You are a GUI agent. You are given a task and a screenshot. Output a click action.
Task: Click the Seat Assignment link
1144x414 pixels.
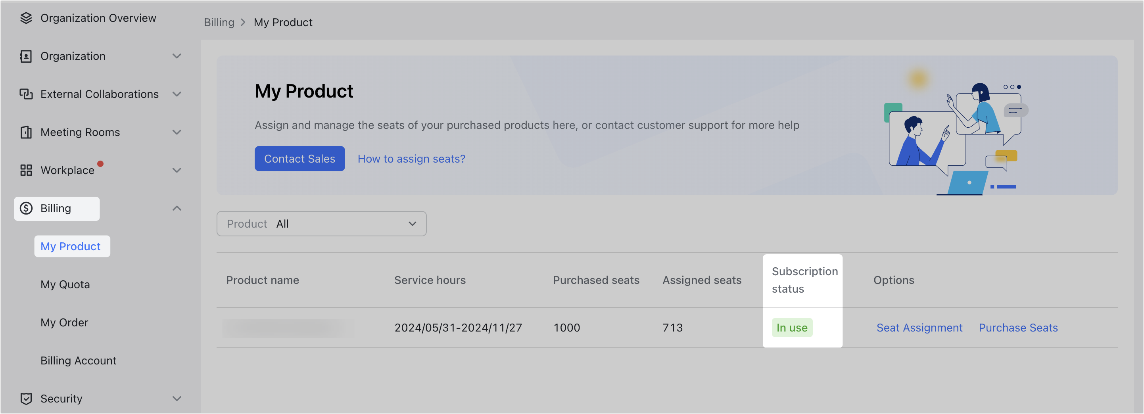pyautogui.click(x=919, y=328)
